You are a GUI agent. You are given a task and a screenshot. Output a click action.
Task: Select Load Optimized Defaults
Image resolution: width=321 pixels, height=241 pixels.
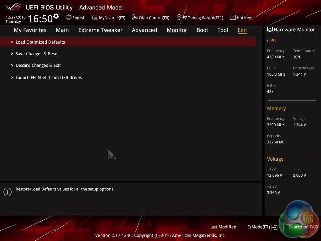click(x=128, y=42)
